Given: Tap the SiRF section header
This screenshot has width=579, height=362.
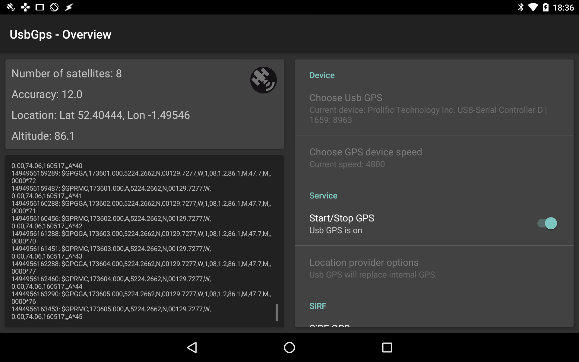Looking at the screenshot, I should point(318,306).
